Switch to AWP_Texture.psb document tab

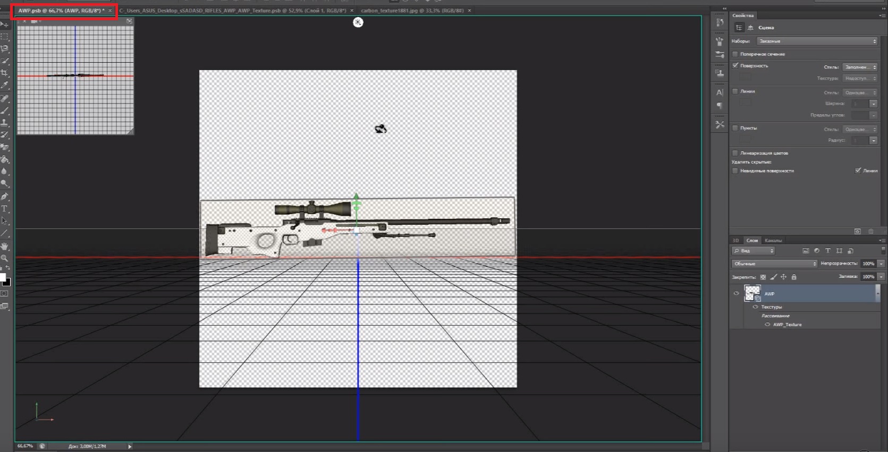pyautogui.click(x=233, y=11)
